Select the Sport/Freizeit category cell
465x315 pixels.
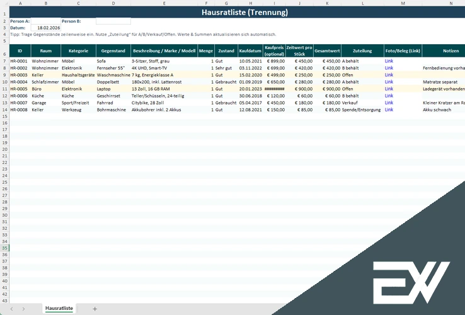[x=78, y=103]
